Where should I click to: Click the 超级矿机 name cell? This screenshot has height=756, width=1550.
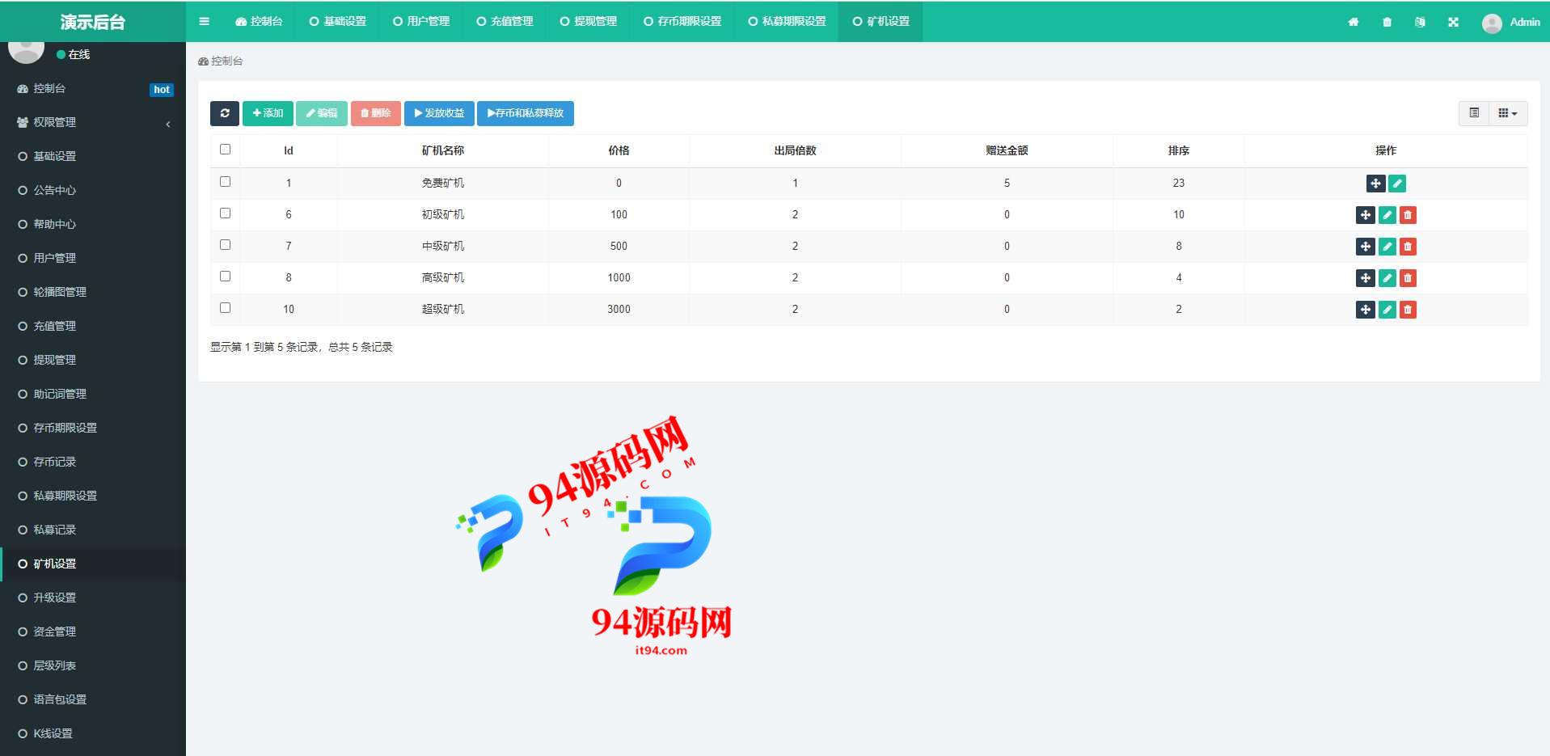pyautogui.click(x=443, y=310)
